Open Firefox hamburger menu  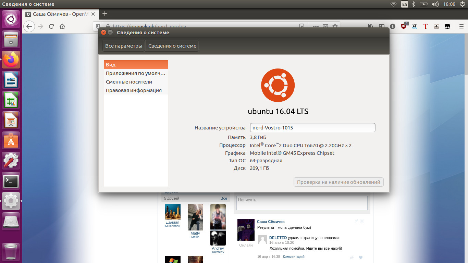[x=461, y=26]
